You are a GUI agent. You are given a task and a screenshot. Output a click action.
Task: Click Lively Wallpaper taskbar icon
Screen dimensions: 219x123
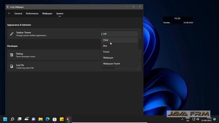[68, 119]
